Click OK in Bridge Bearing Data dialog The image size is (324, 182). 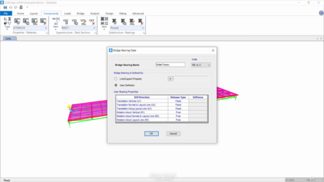pyautogui.click(x=151, y=133)
